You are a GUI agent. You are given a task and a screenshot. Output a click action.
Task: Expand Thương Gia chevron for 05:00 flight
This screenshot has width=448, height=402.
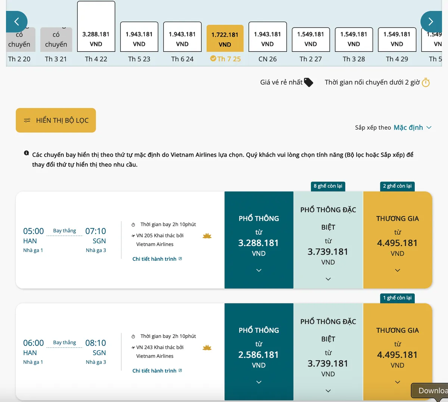point(398,270)
